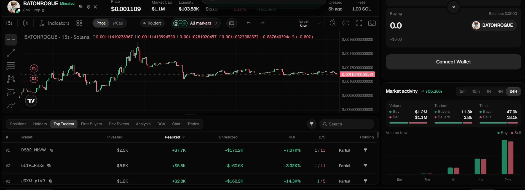
Task: Switch chart to MCap mode
Action: (x=118, y=23)
